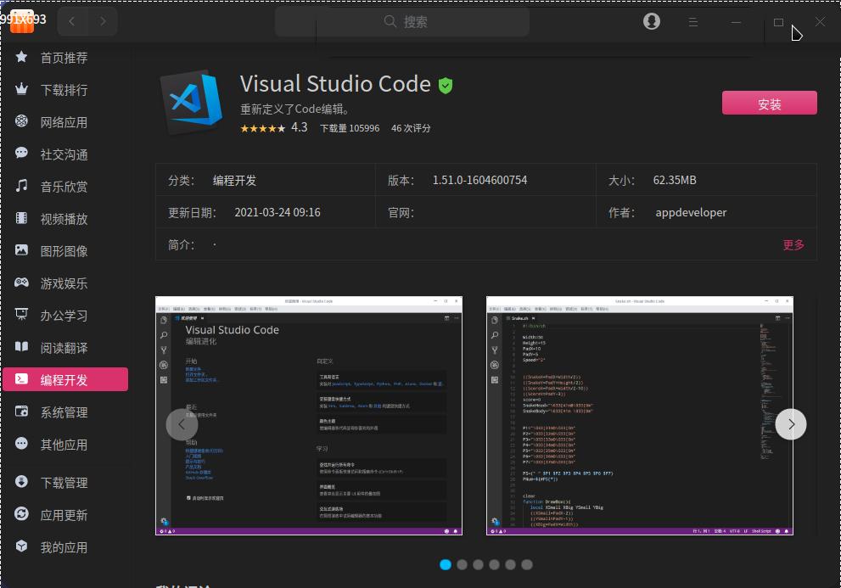Open 应用更新 in the sidebar

coord(64,515)
